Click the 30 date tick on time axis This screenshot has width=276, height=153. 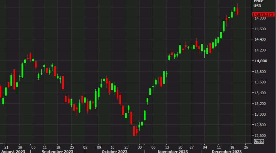140,147
